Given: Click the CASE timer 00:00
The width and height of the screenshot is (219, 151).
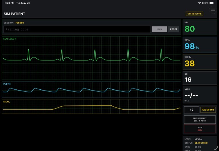Looking at the screenshot, I should pyautogui.click(x=198, y=147).
